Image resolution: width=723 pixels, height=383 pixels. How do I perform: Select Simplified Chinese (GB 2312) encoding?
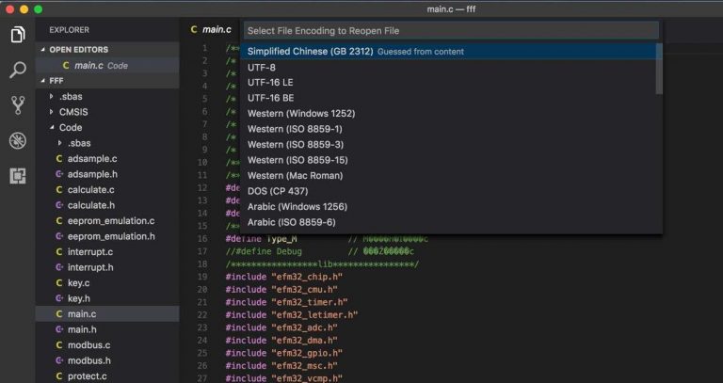click(310, 52)
